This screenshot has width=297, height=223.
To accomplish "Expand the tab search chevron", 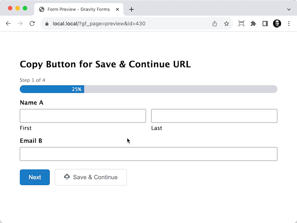I will pos(289,9).
